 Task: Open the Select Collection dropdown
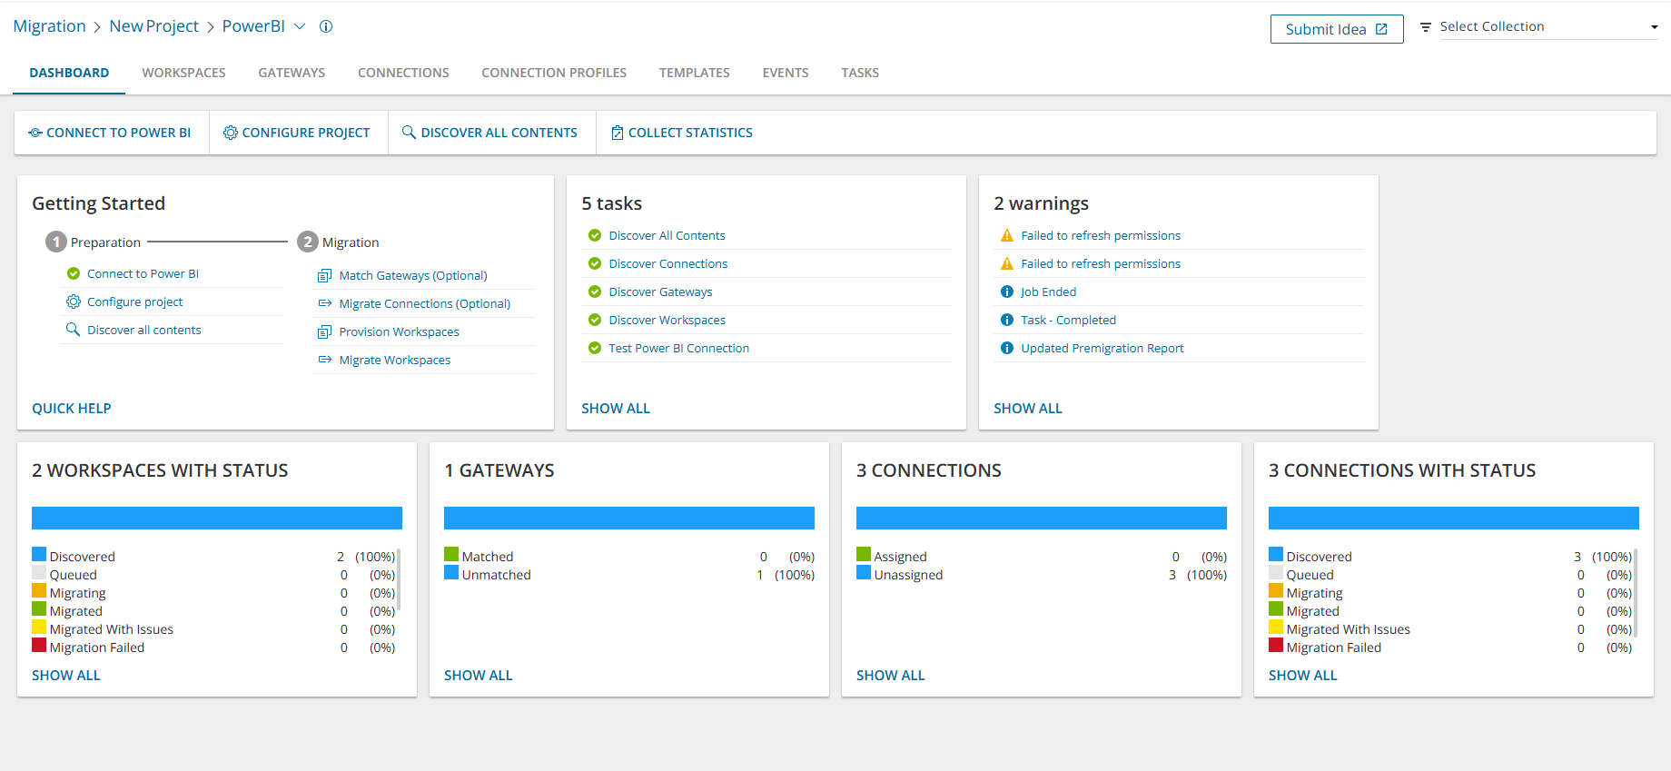click(1548, 27)
